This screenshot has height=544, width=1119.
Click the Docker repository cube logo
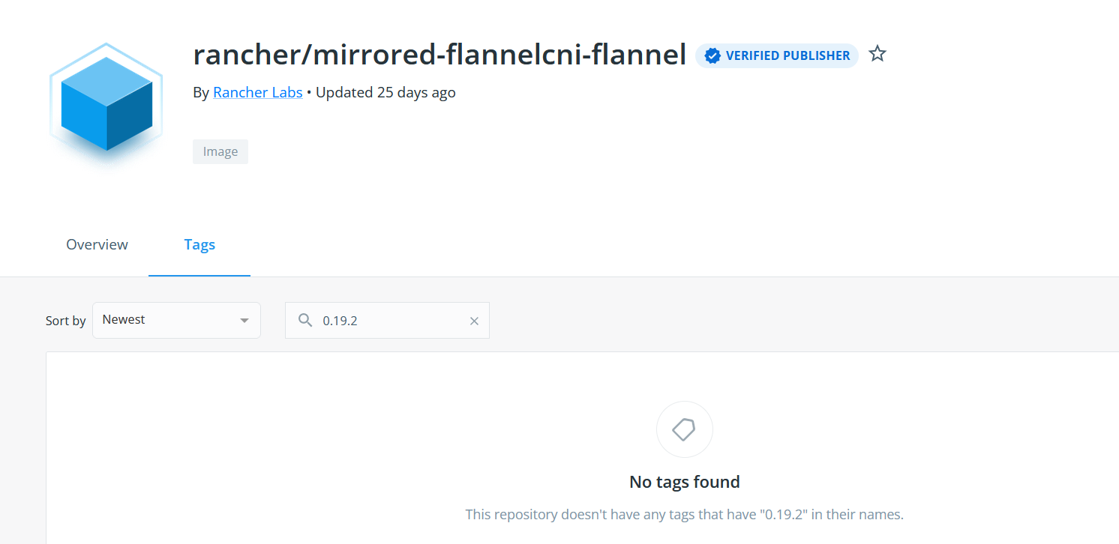point(106,105)
